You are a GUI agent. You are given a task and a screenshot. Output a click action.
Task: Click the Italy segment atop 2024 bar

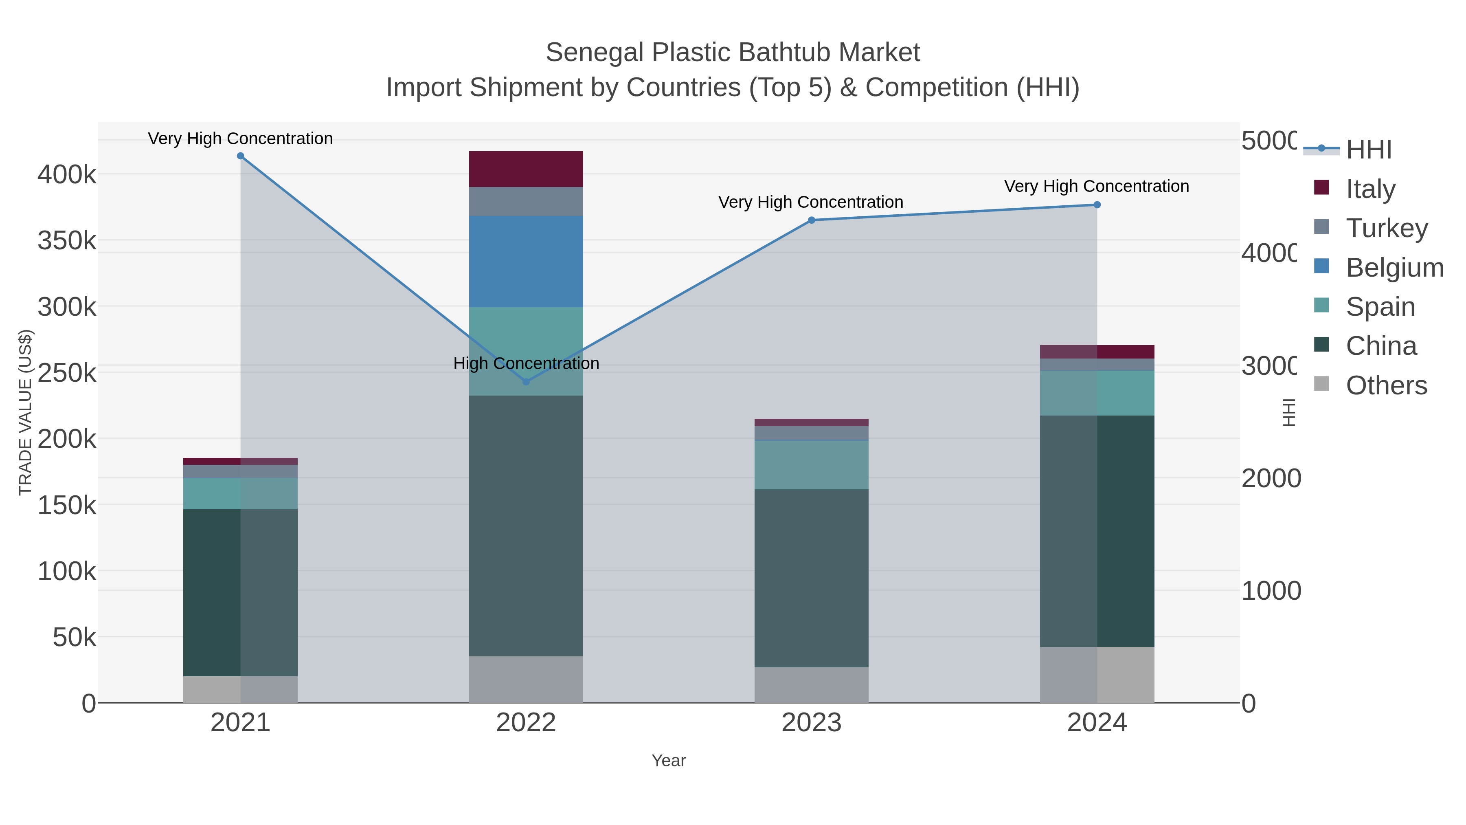click(x=1097, y=352)
